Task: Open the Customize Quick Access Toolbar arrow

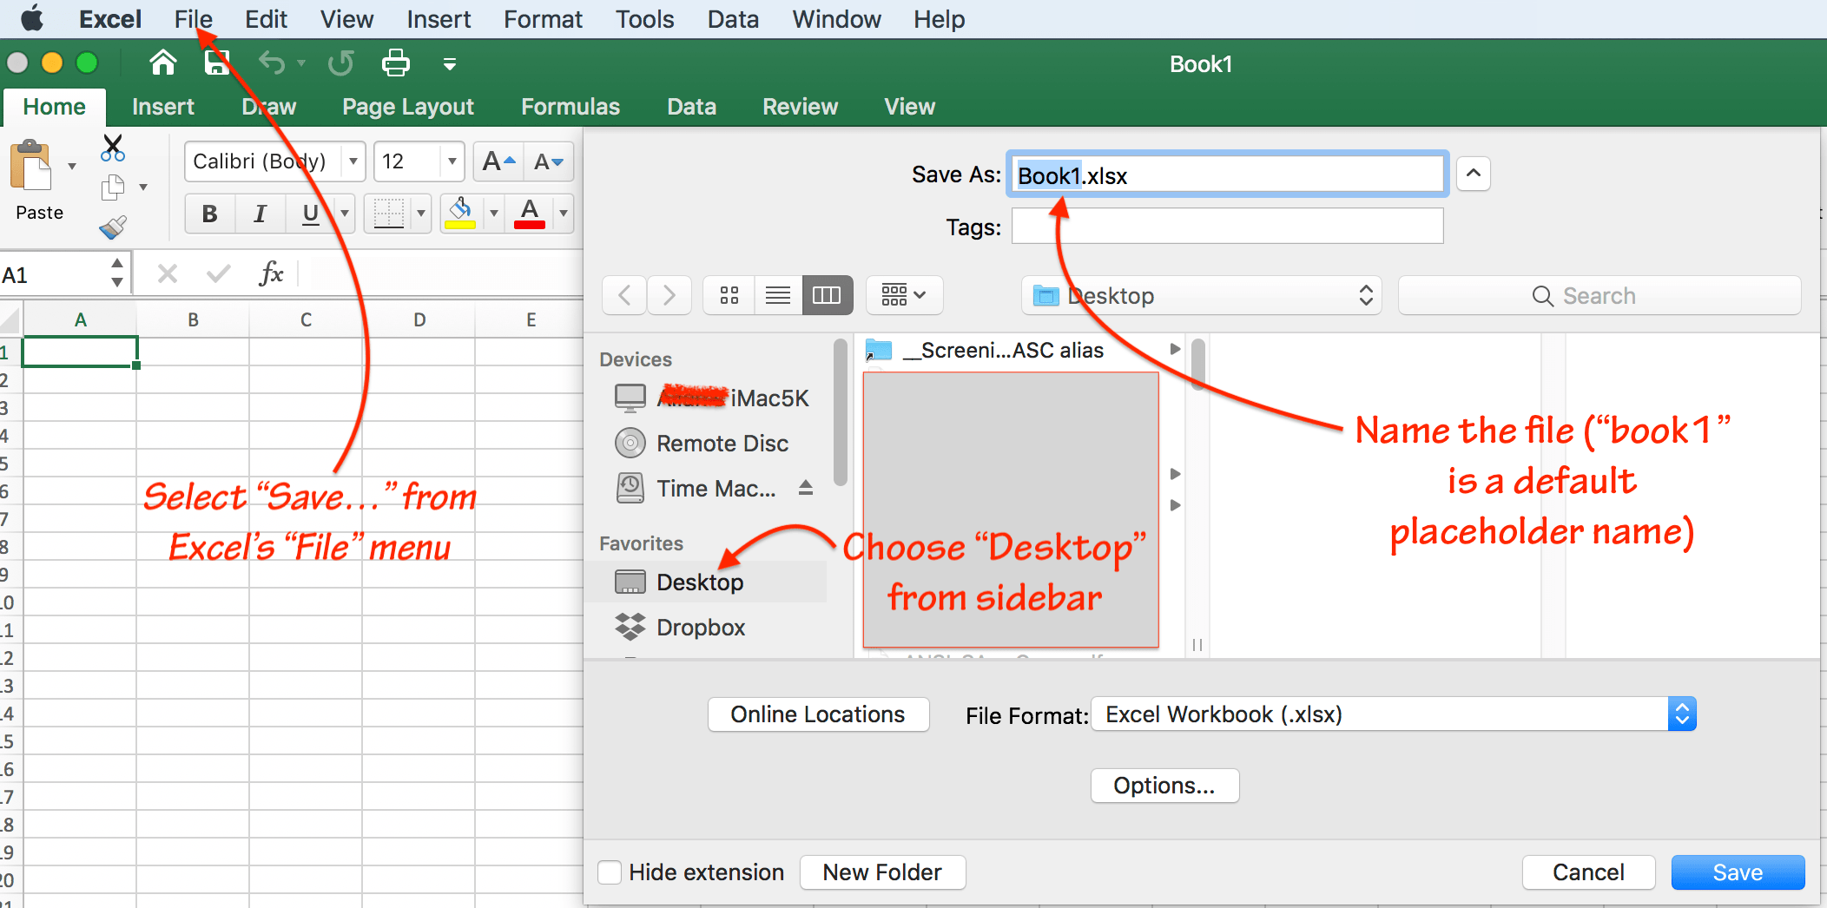Action: [x=450, y=64]
